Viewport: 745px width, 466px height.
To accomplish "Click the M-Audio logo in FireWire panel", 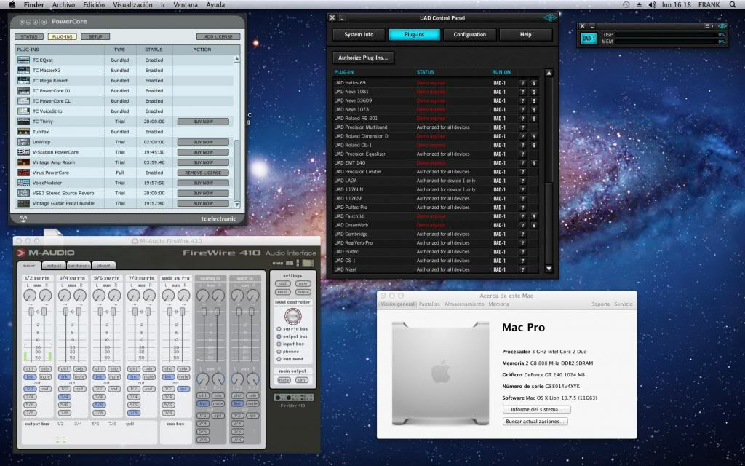I will point(45,253).
